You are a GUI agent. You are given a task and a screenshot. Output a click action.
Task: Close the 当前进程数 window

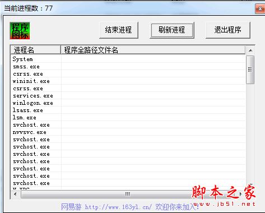[260, 9]
